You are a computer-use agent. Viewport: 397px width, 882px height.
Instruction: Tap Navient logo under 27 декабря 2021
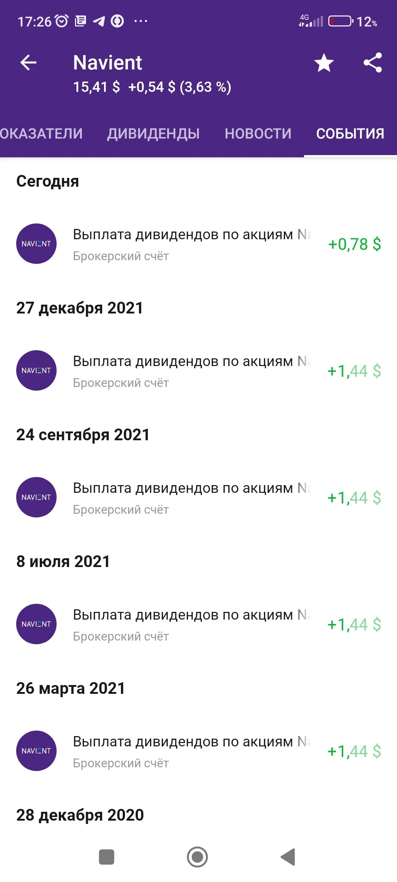click(36, 370)
